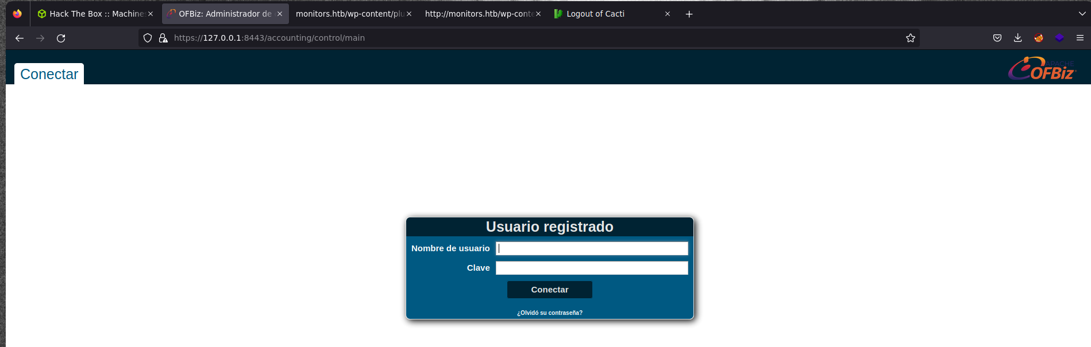Switch to Hack The Box tab
Screen dimensions: 1091x347
92,14
